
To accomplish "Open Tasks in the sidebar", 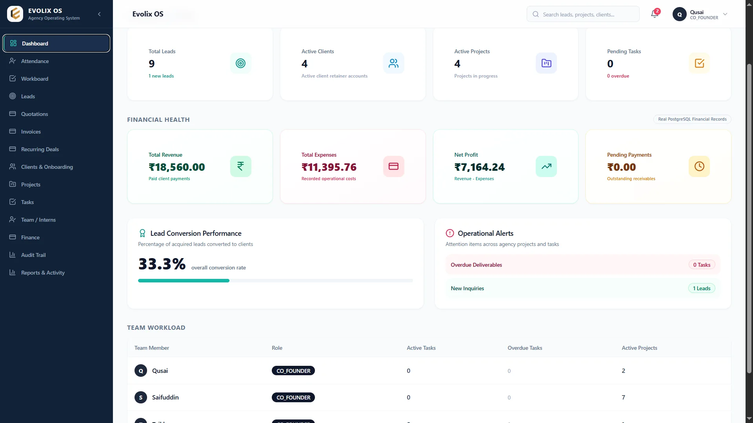I will (56, 202).
